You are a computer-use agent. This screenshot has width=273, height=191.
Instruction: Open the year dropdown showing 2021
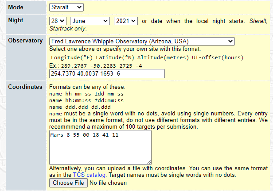[126, 21]
